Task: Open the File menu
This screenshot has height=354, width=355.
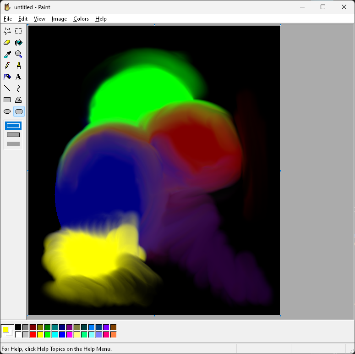Action: point(8,19)
